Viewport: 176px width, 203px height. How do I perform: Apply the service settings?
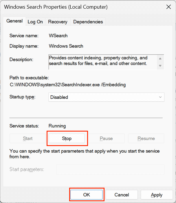(157, 195)
